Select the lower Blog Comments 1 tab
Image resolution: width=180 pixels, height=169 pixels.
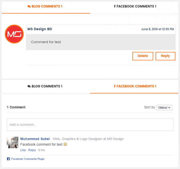(45, 86)
